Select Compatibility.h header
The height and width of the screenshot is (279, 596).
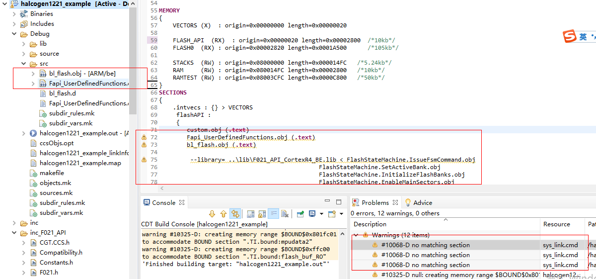point(61,253)
